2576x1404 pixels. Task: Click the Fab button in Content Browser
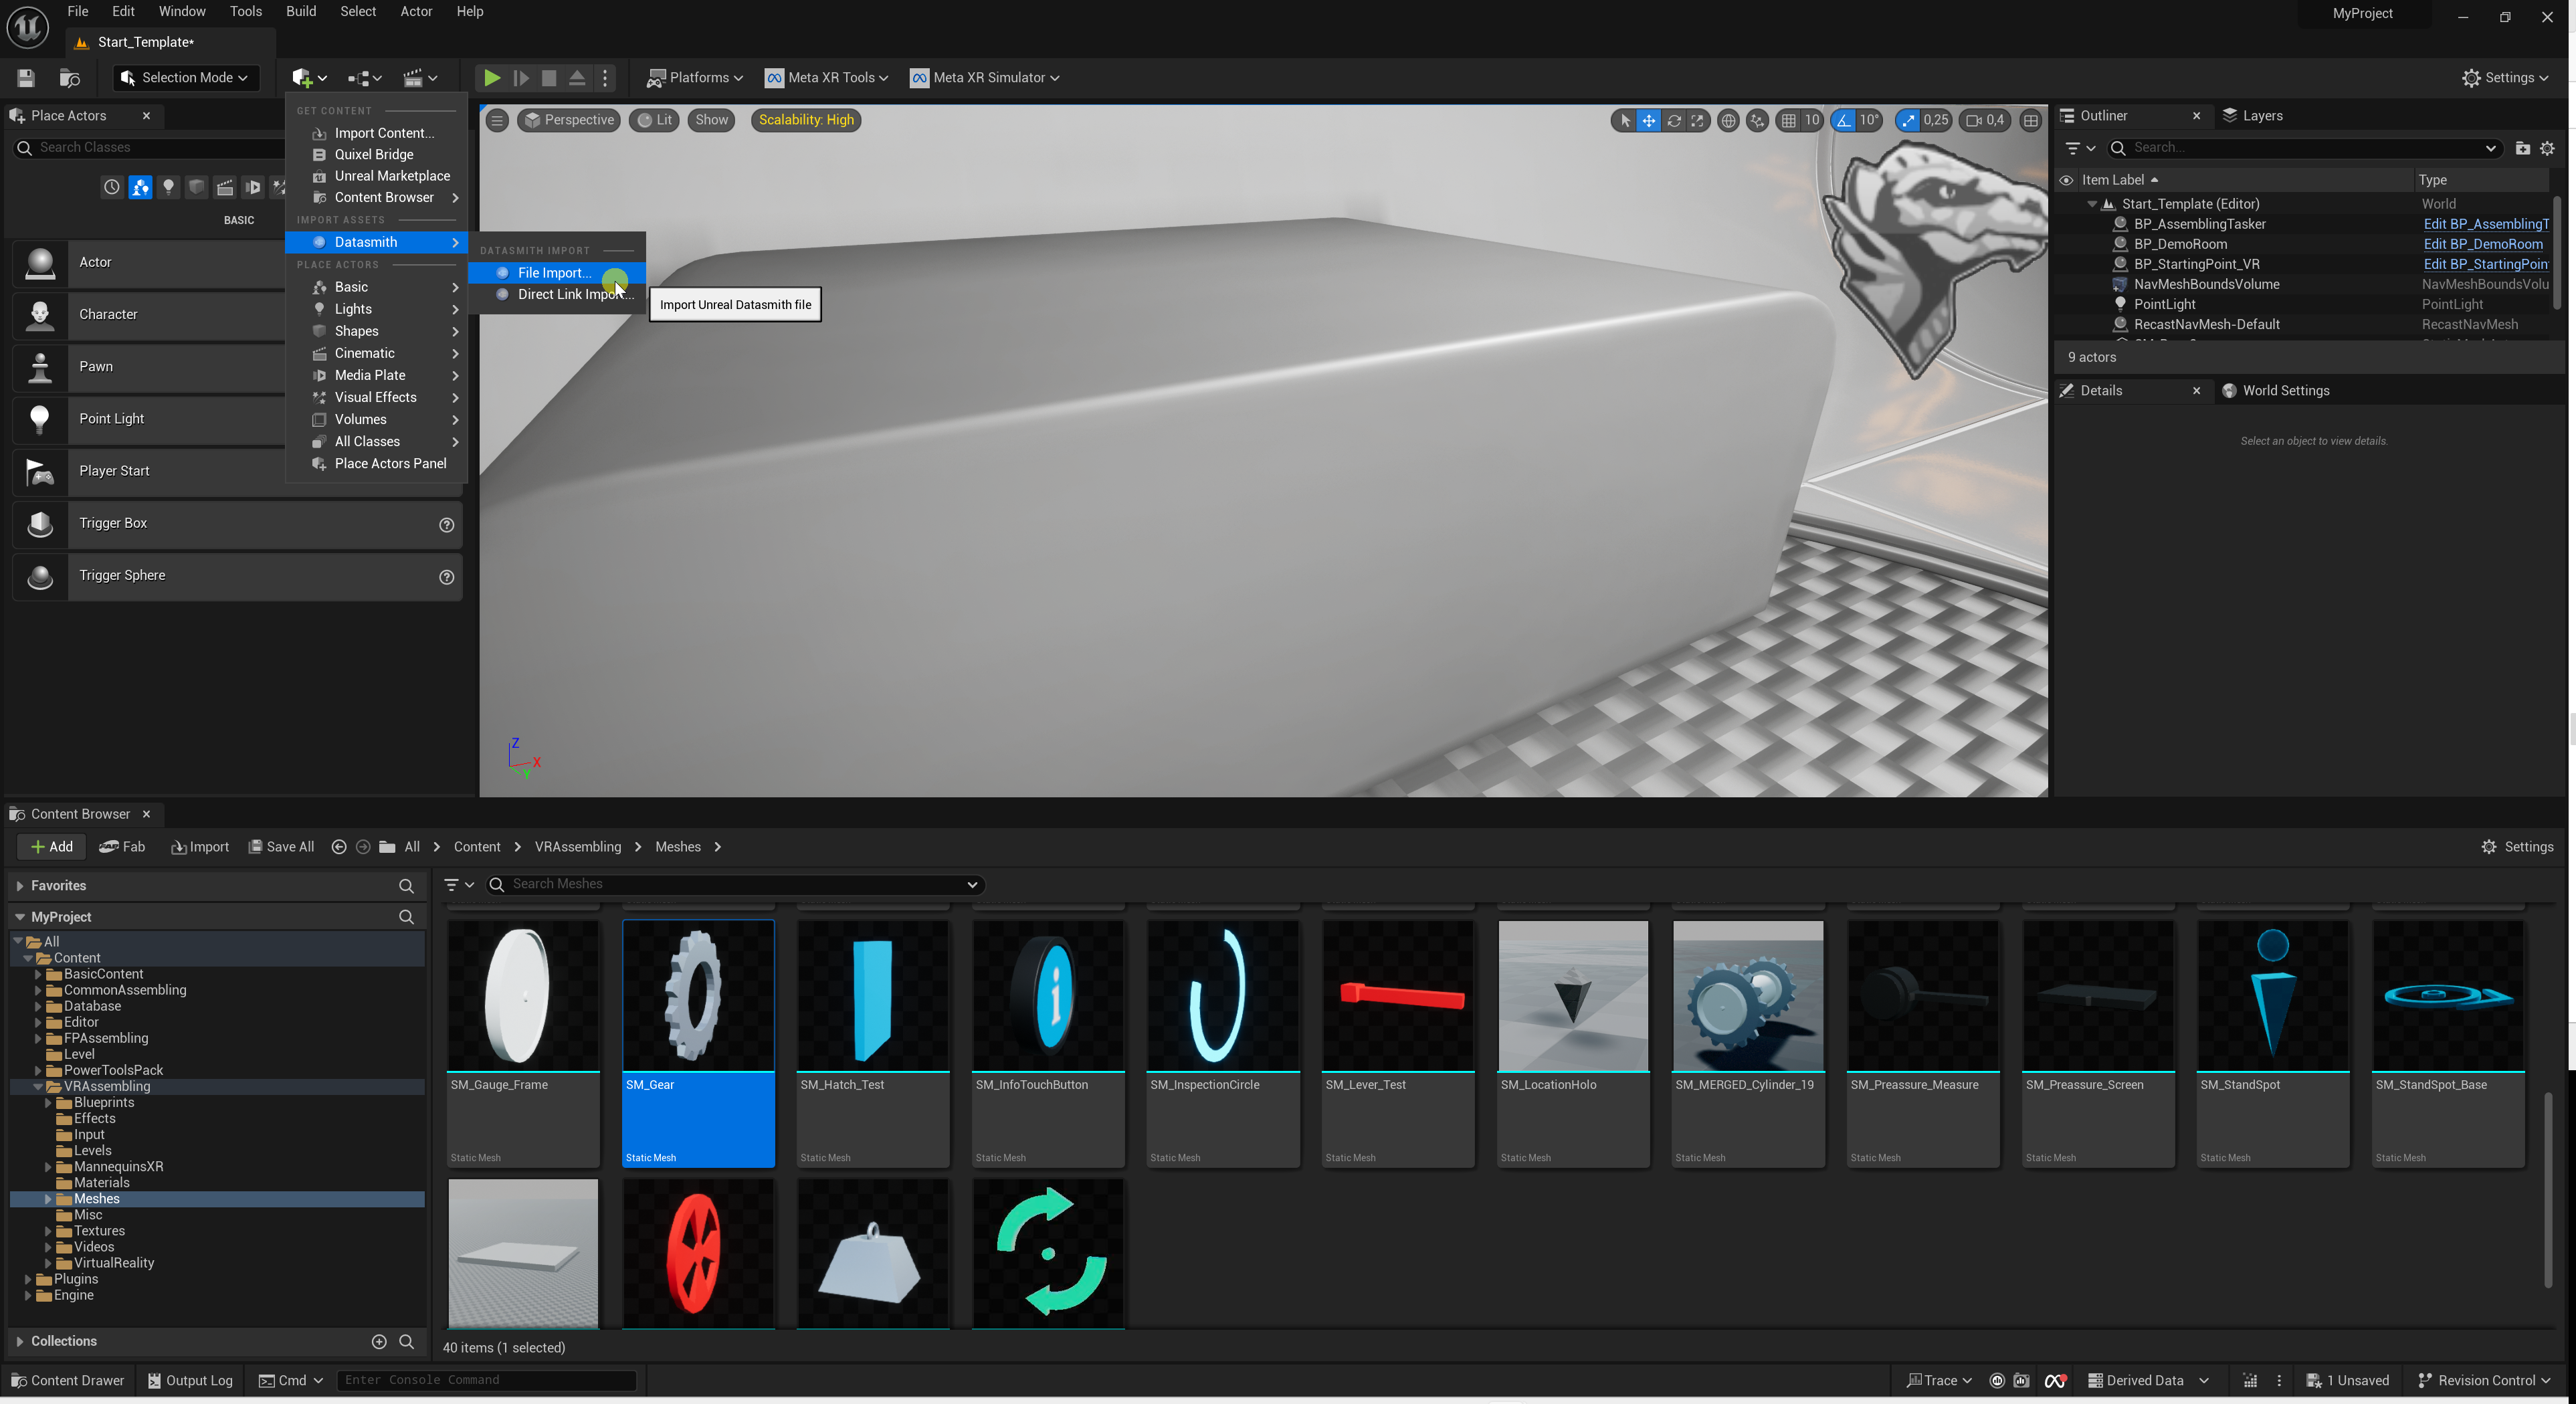122,846
